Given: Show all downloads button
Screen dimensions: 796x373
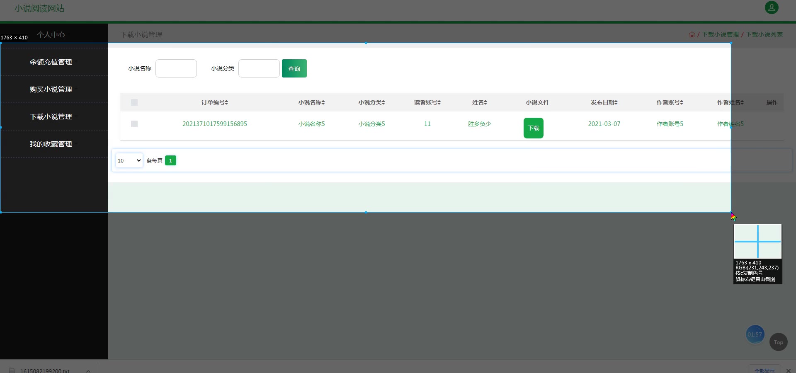Looking at the screenshot, I should (x=764, y=370).
